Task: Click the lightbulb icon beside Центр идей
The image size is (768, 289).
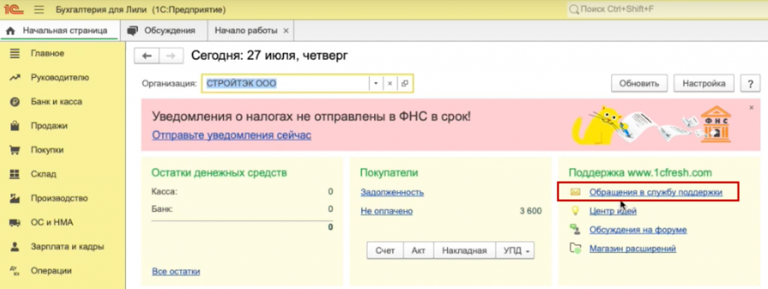Action: coord(575,210)
